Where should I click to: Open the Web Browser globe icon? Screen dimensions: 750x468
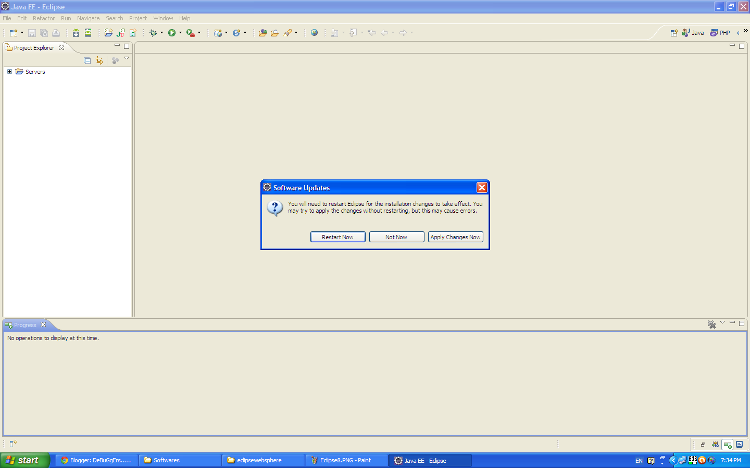pos(314,33)
